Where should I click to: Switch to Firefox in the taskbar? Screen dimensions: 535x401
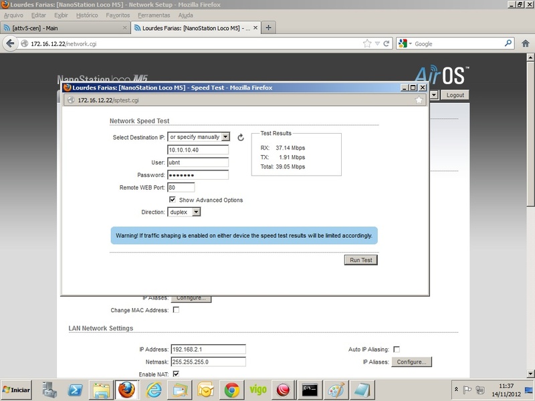(x=126, y=390)
